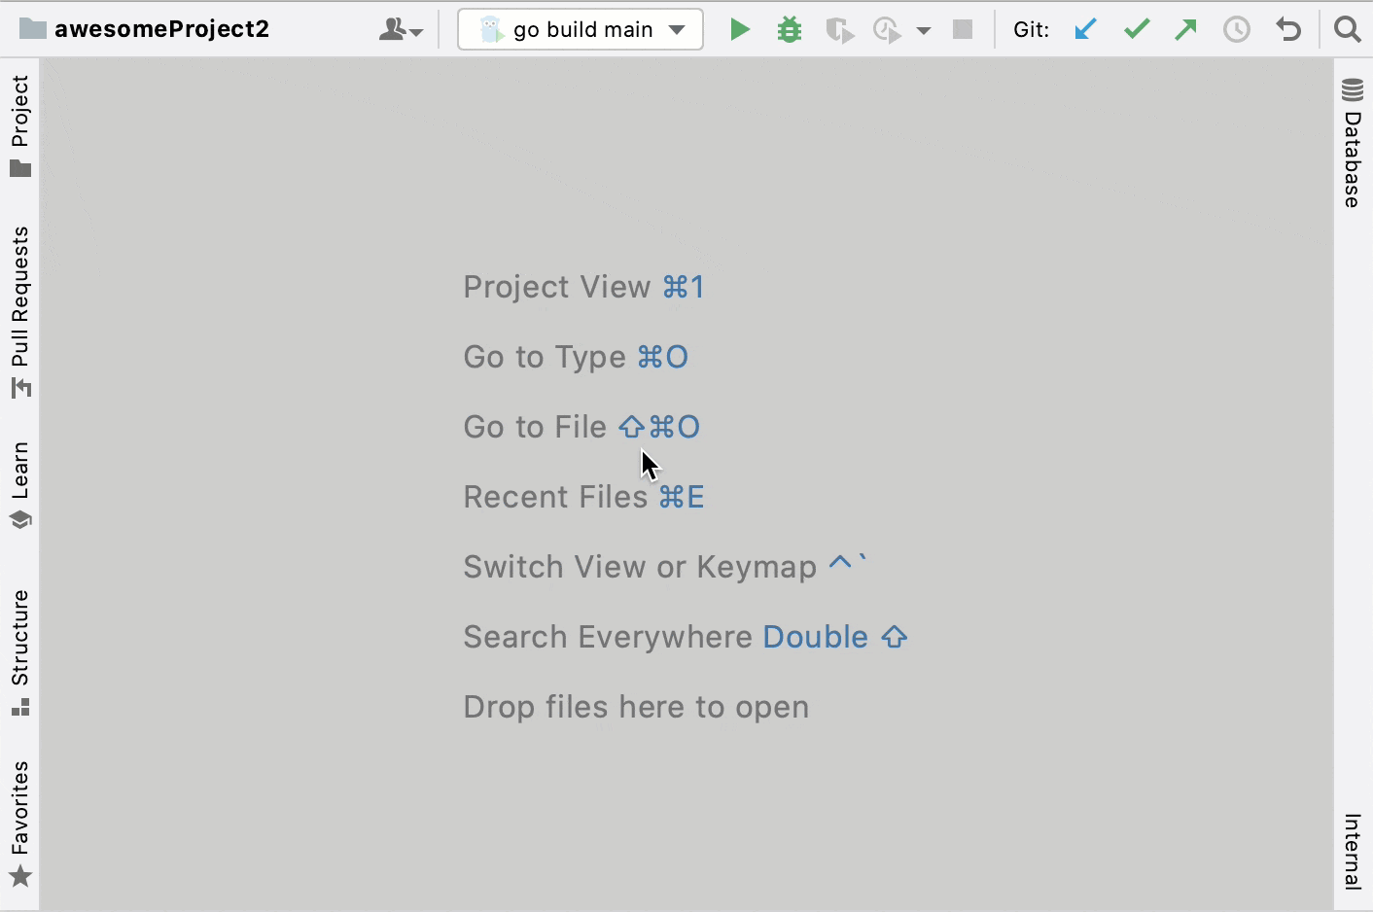Show Git history with the clock icon
1373x912 pixels.
coord(1237,29)
